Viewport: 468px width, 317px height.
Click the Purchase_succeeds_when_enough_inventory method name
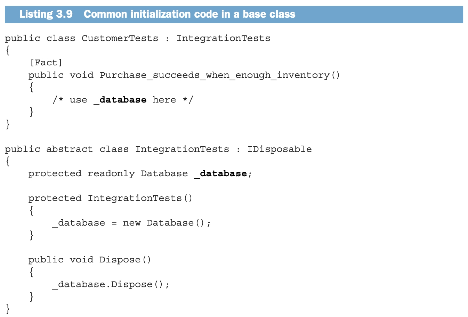(x=215, y=75)
